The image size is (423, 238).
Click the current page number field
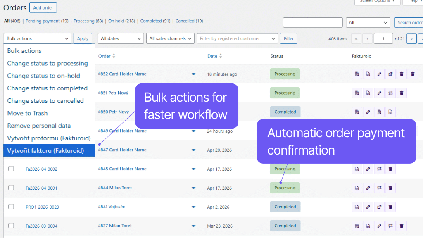(x=383, y=39)
